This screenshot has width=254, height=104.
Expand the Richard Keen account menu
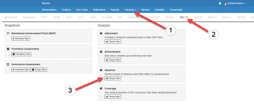click(235, 3)
